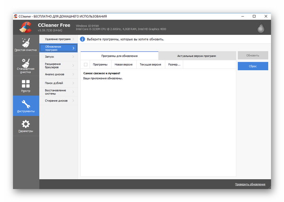Open the Стандартная очистка section
Screen dimensions: 284x202
[26, 66]
